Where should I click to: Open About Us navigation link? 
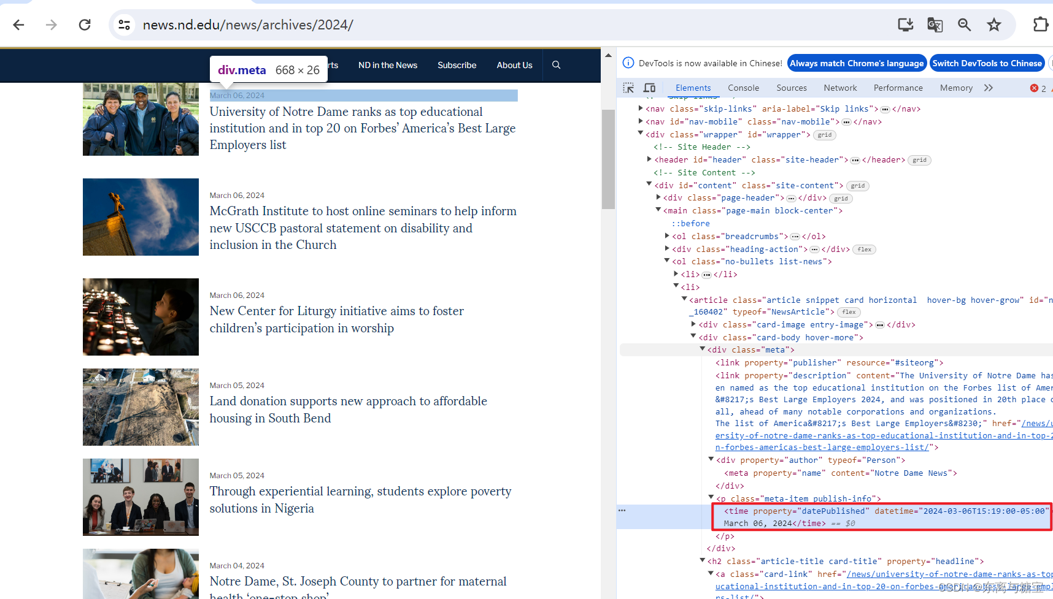tap(514, 65)
